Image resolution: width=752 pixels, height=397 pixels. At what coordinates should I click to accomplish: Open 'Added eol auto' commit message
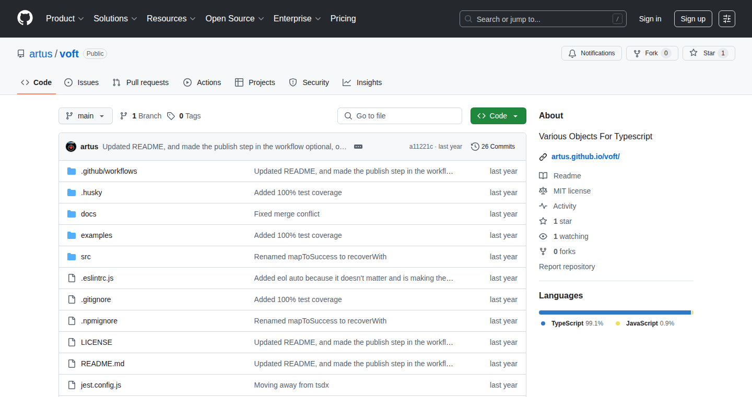[x=354, y=278]
